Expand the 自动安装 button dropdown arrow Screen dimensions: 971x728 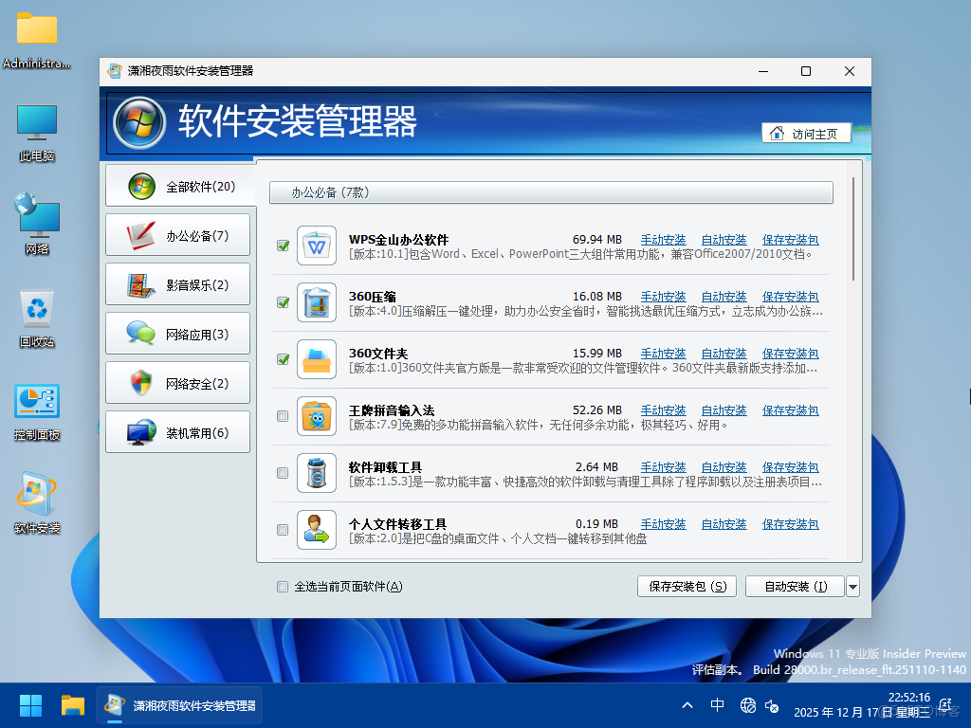tap(852, 586)
